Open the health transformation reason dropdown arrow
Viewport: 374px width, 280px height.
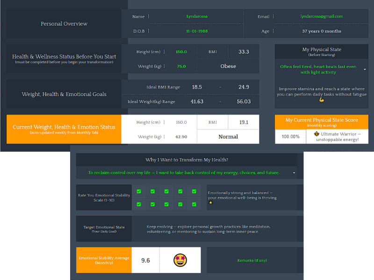(x=294, y=173)
